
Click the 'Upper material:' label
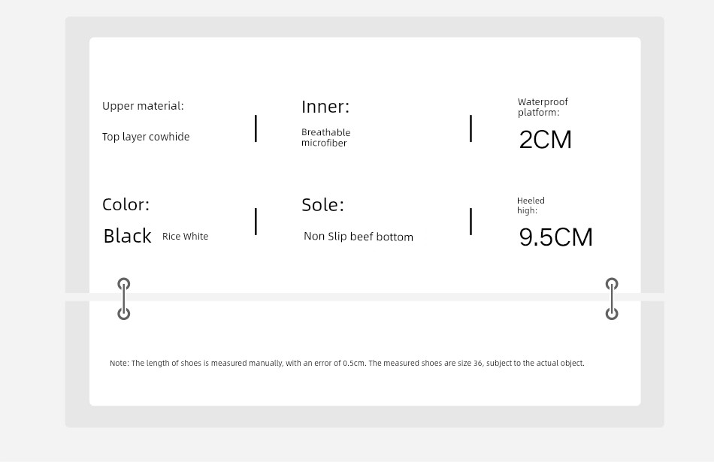click(143, 106)
